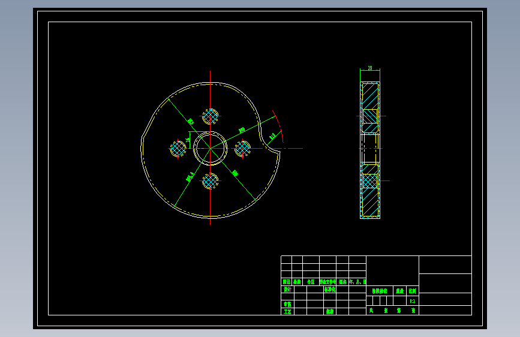Screen dimensions: 520x337
Task: Select the top hatched bolt hole
Action: point(211,116)
